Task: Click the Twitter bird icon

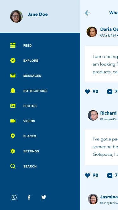Action: coord(44,197)
